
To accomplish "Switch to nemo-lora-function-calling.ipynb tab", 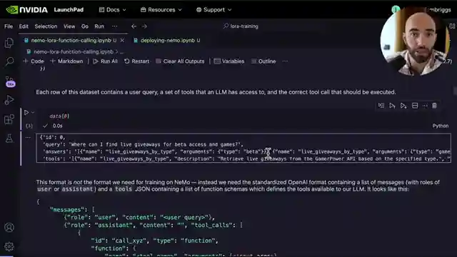I will click(71, 40).
